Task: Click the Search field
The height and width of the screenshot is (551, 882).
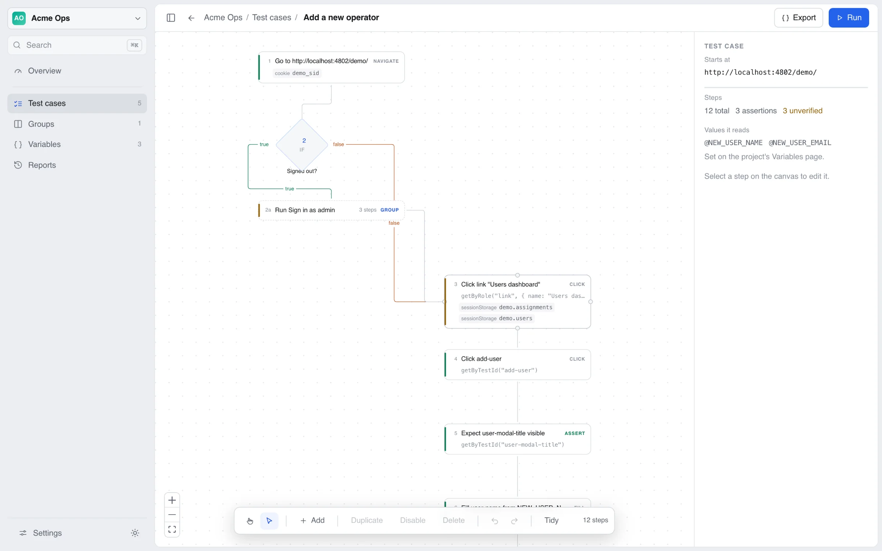Action: 77,45
